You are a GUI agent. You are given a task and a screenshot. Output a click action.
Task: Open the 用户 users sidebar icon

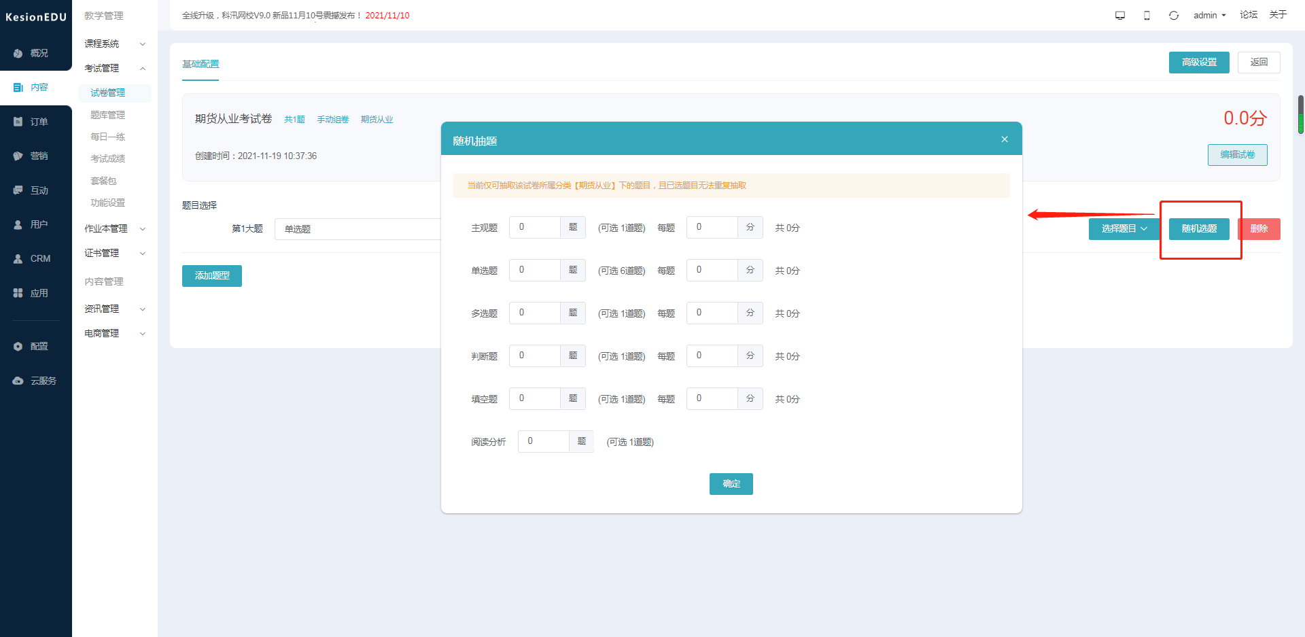click(18, 224)
